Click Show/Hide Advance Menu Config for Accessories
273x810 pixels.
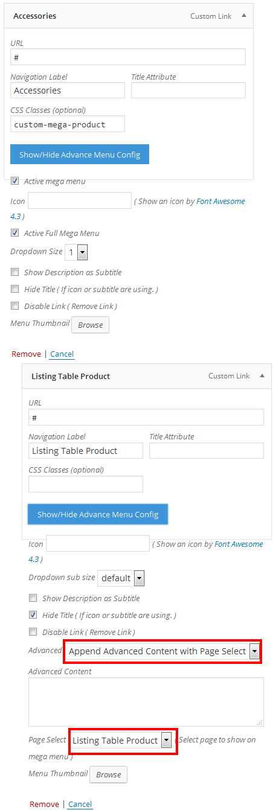click(80, 155)
